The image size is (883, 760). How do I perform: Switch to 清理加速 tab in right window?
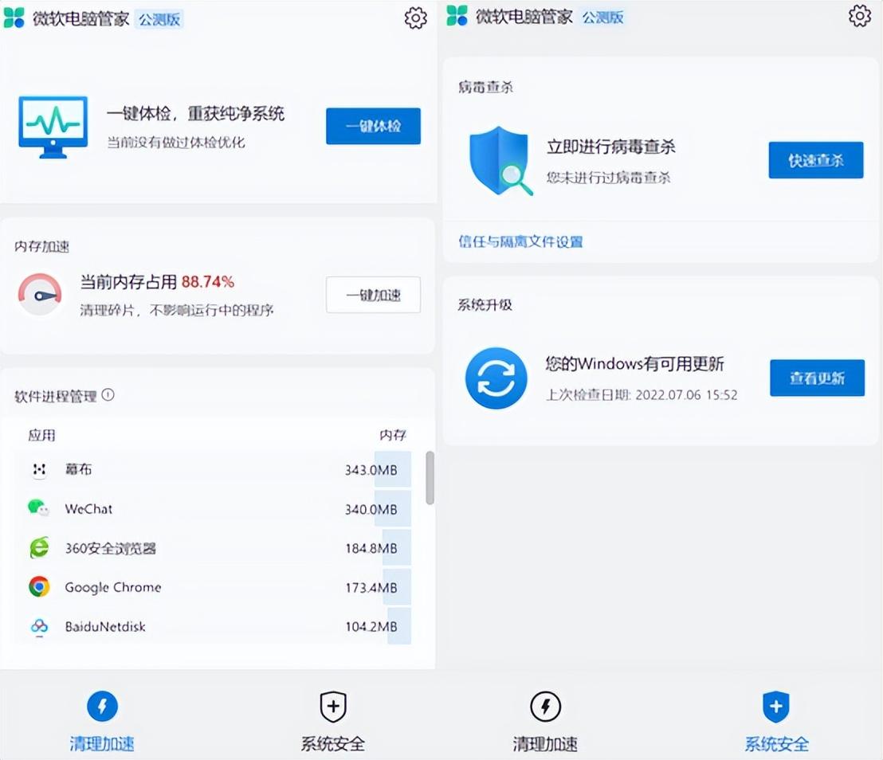point(545,721)
